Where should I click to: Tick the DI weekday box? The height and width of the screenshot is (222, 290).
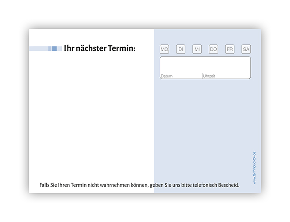181,50
